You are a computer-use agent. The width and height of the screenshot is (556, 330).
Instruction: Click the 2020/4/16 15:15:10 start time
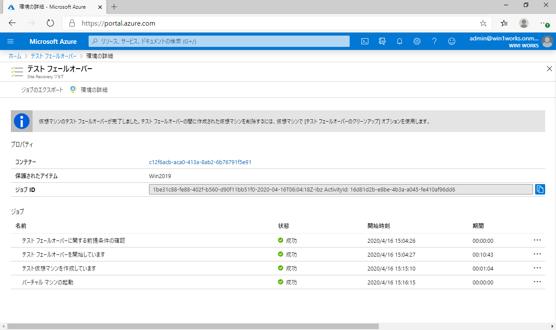tap(391, 269)
